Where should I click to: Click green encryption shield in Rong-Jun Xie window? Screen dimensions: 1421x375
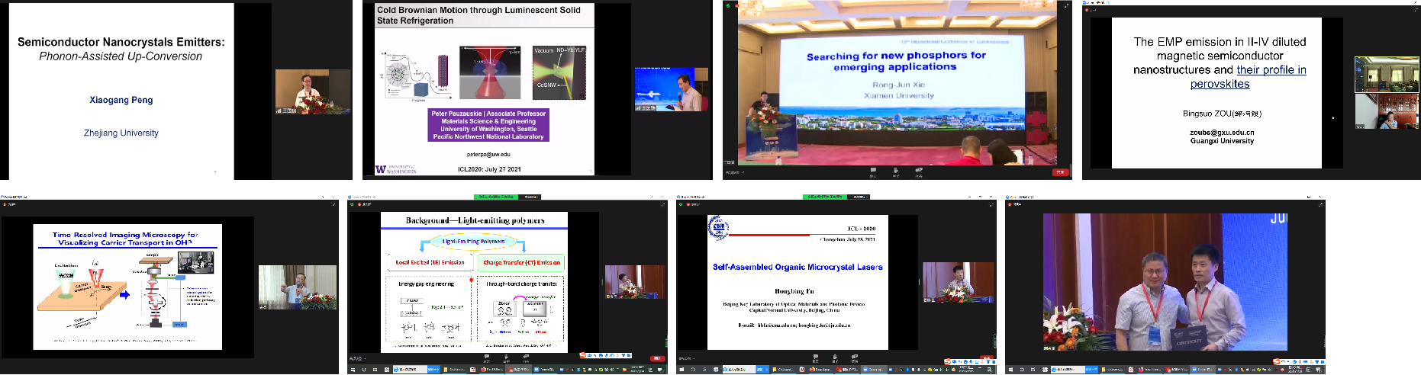click(x=728, y=5)
